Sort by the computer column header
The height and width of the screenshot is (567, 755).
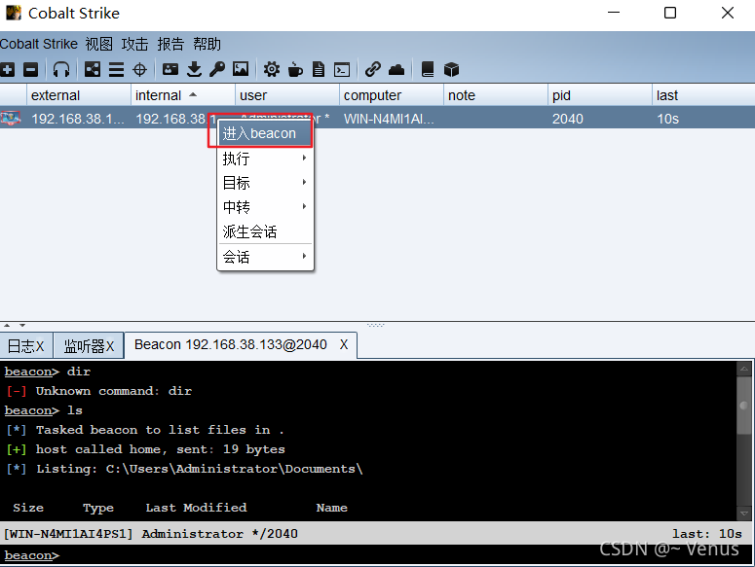392,95
